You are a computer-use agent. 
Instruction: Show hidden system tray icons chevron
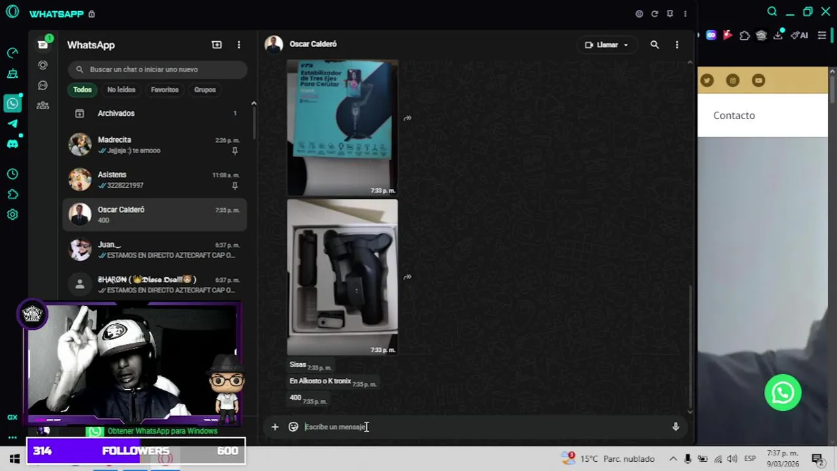[x=673, y=459]
